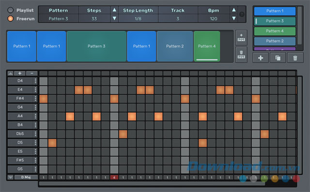Select Pattern 1 in the pattern list

[275, 11]
